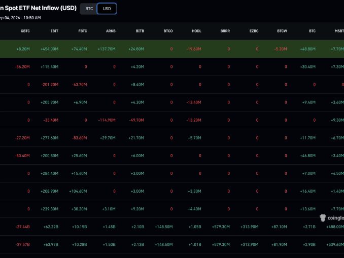This screenshot has height=258, width=344.
Task: Select the -201.20M IBIT cell
Action: 50,85
